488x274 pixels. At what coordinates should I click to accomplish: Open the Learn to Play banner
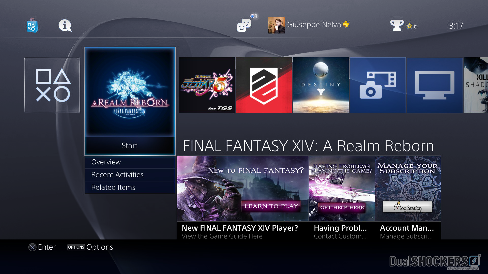[243, 197]
